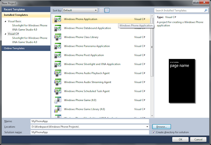Click the Browse... button

pyautogui.click(x=162, y=127)
